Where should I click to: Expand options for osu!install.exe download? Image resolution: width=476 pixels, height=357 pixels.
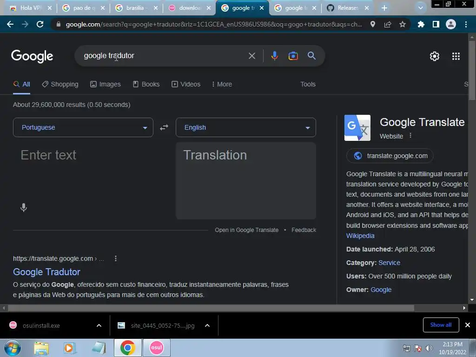(x=99, y=325)
